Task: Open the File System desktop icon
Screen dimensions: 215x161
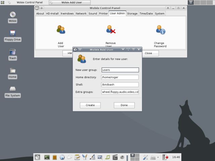Action: pyautogui.click(x=13, y=89)
